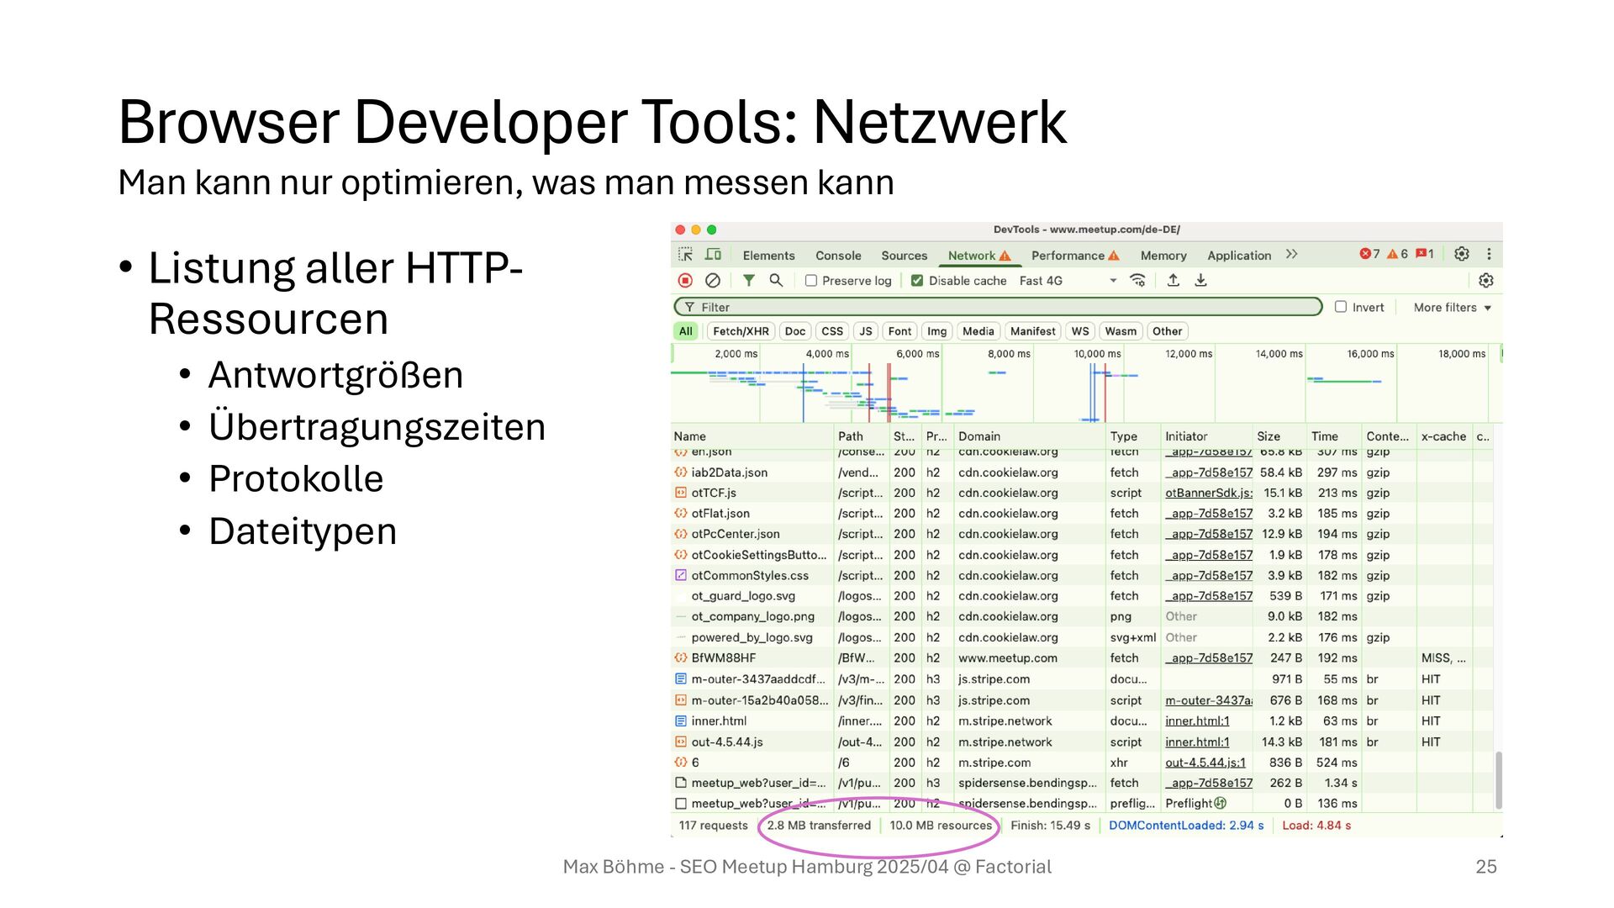Open the network search magnifier icon
This screenshot has width=1614, height=908.
(x=776, y=281)
